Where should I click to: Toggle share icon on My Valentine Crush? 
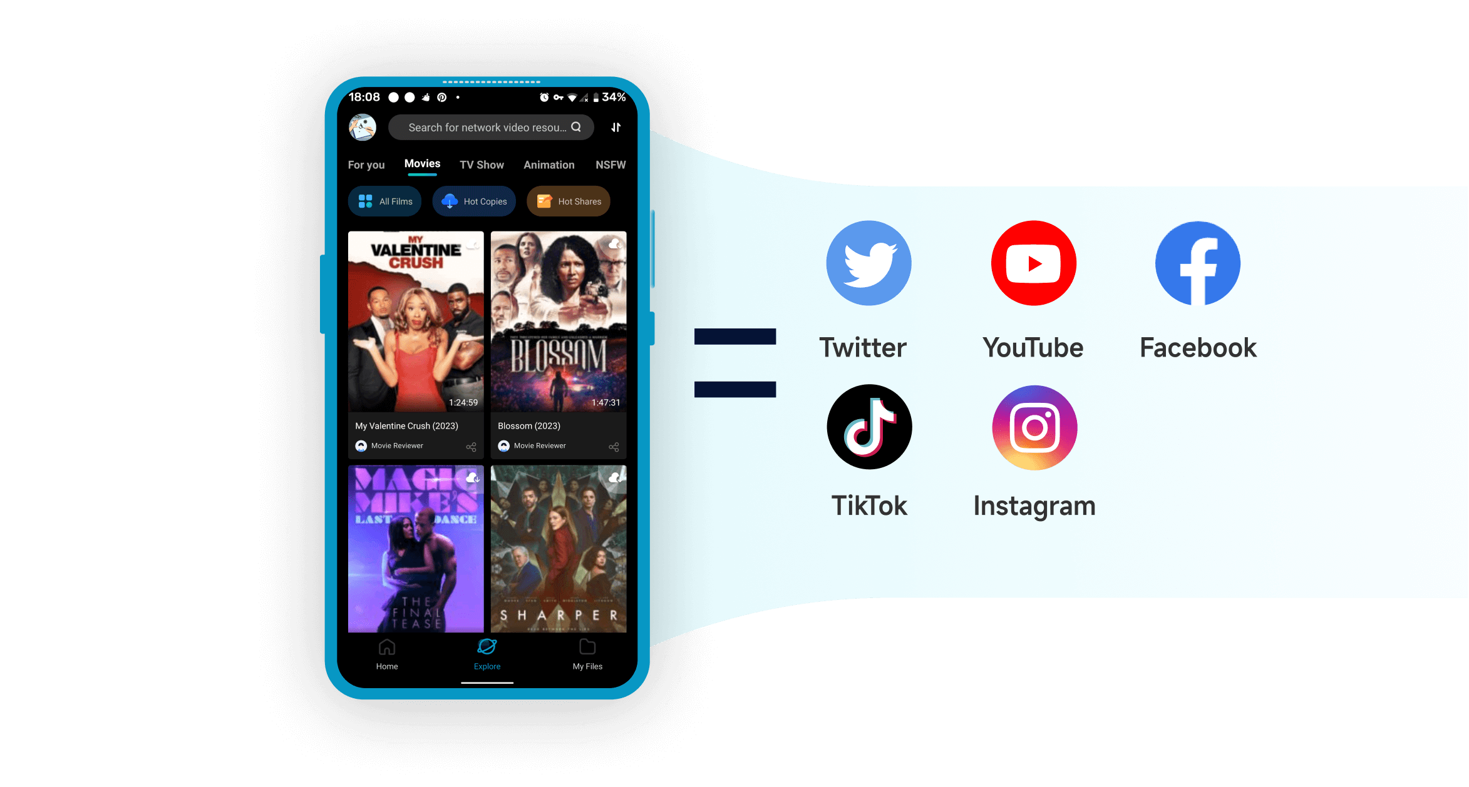coord(474,447)
